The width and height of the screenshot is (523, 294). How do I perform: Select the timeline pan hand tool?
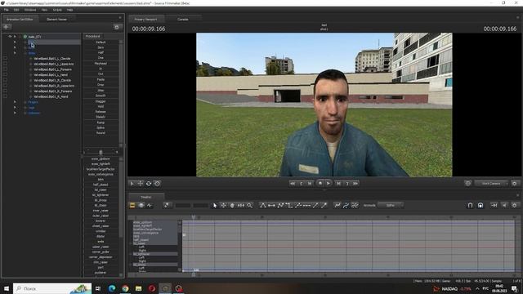[232, 205]
